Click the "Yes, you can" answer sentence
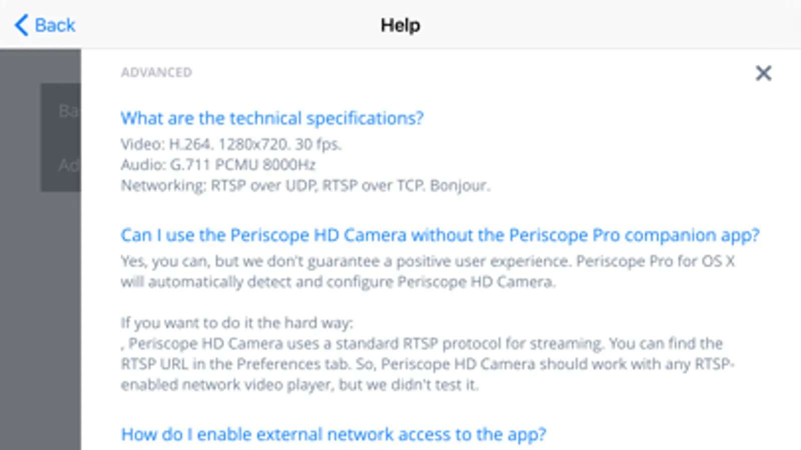Screen dimensions: 801x450 click(427, 261)
